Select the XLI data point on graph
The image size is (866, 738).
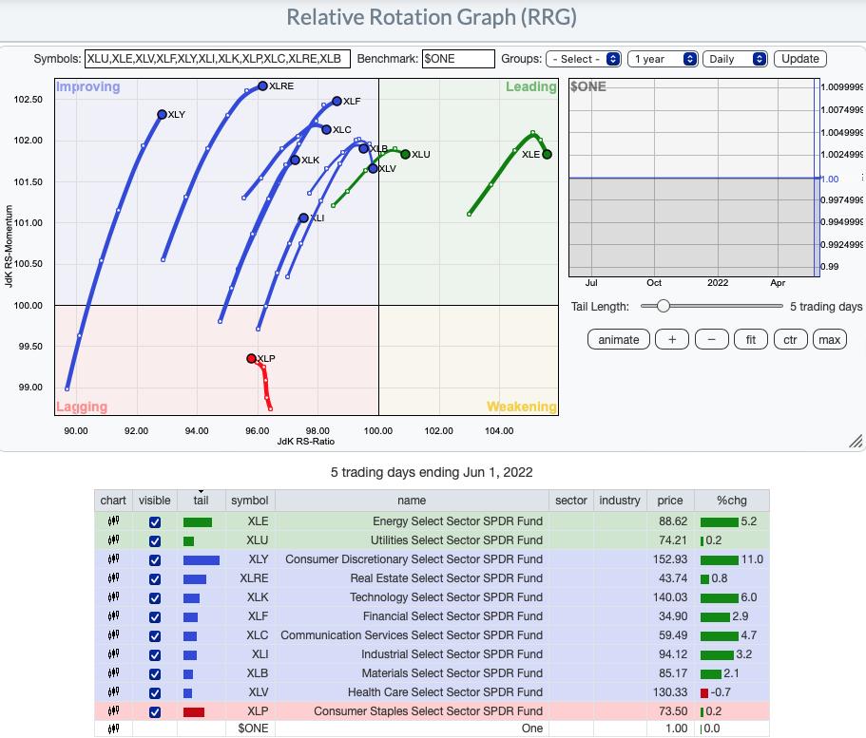click(304, 218)
